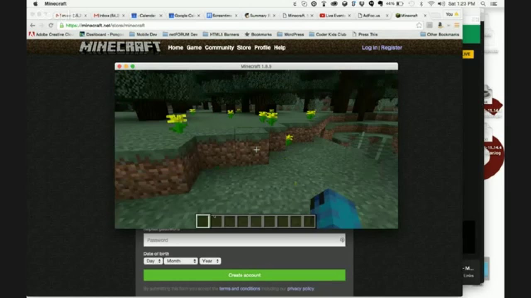Viewport: 531px width, 298px height.
Task: Open the Community section in the site nav
Action: click(219, 48)
